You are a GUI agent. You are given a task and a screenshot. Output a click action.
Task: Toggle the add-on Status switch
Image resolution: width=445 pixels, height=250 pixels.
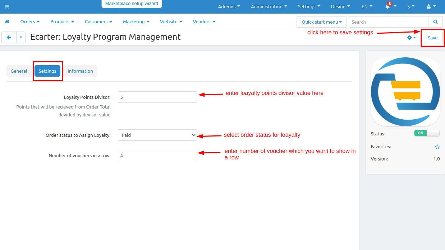coord(427,133)
